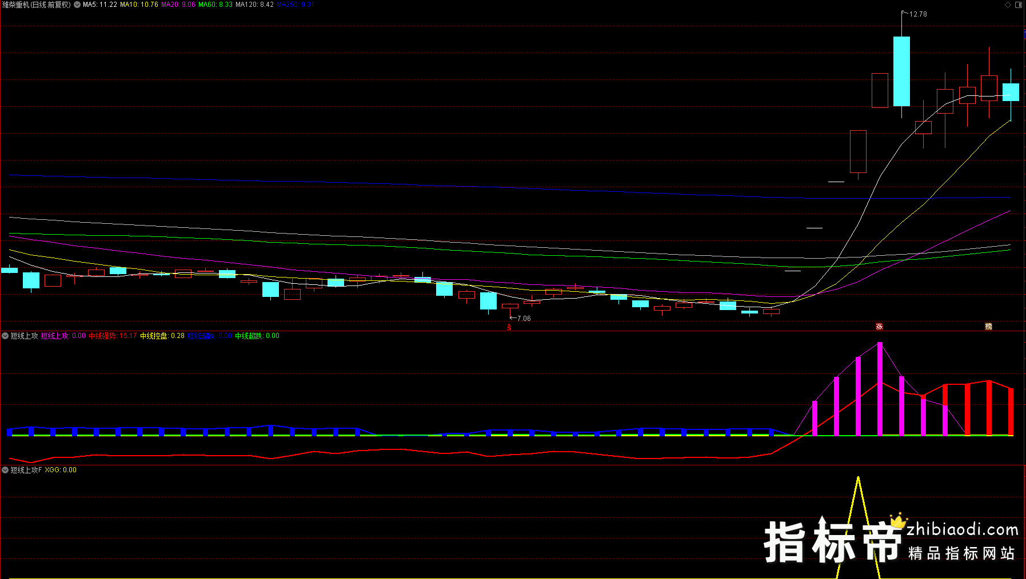This screenshot has height=579, width=1026.
Task: Click the green 中线超跌: 0.00 value
Action: 257,336
